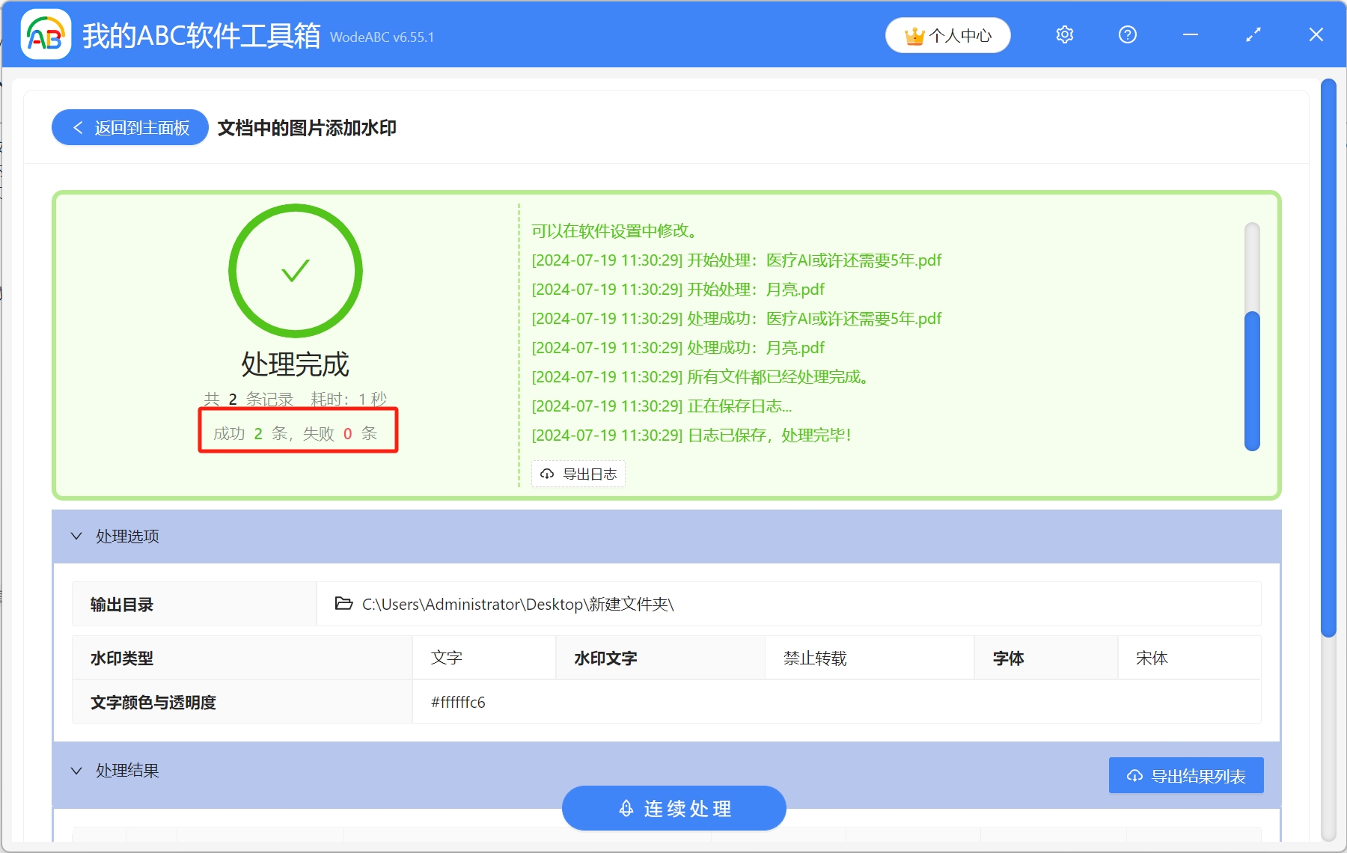Click the fullscreen arrows in title bar
Viewport: 1347px width, 853px height.
click(1252, 34)
